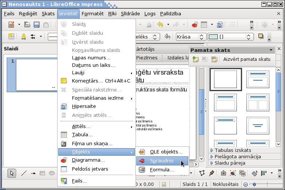
Task: Select the centered text layout thumbnail
Action: click(x=258, y=125)
